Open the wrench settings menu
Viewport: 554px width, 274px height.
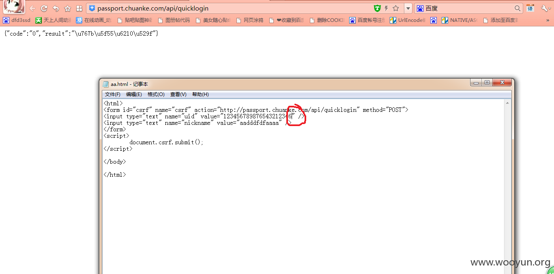pyautogui.click(x=545, y=8)
